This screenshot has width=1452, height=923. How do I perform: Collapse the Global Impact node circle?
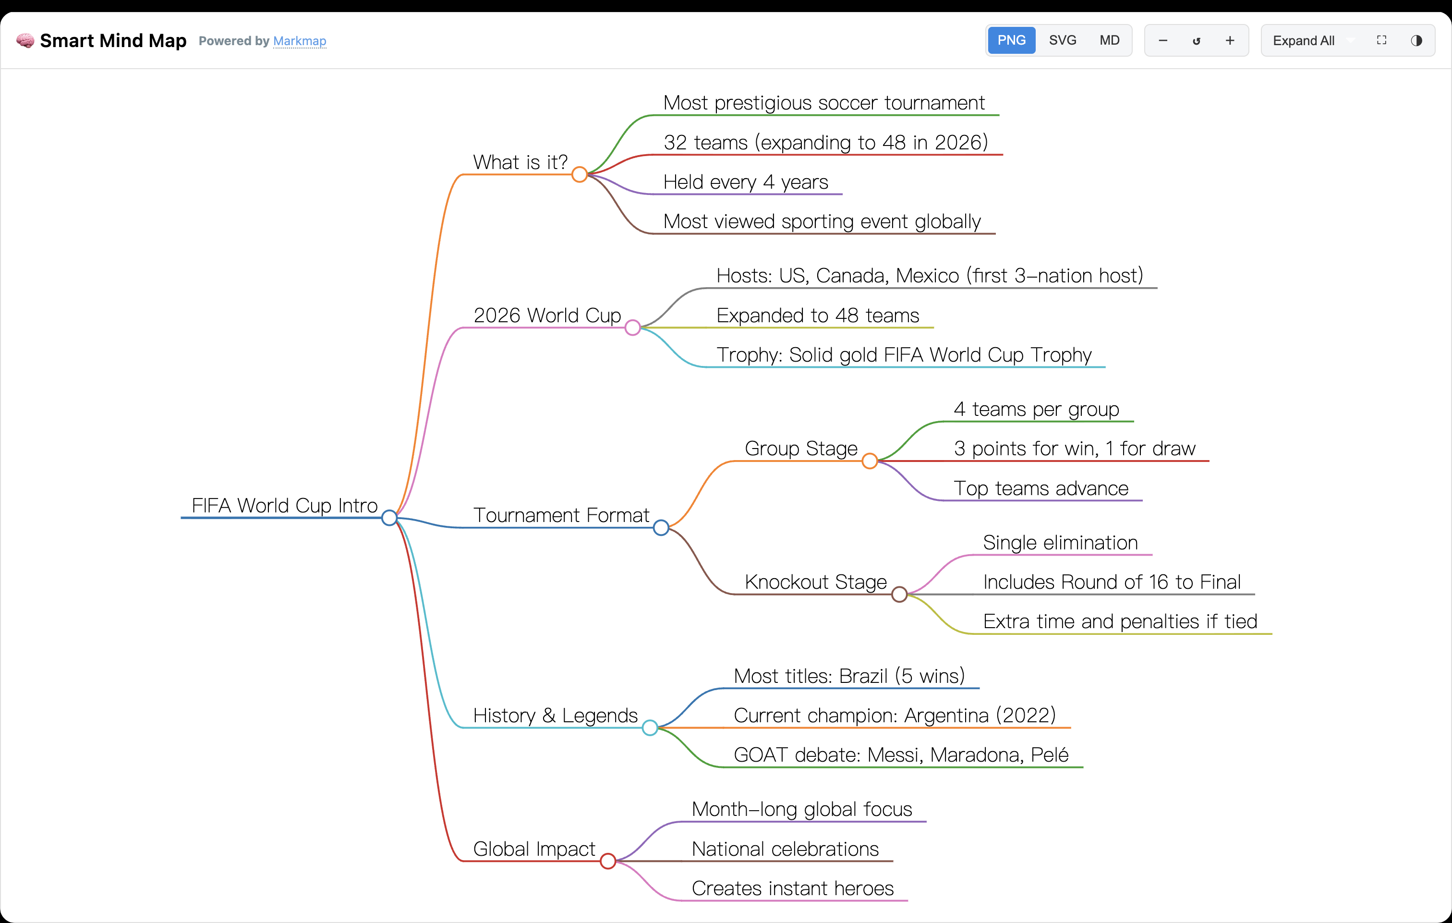pos(608,861)
